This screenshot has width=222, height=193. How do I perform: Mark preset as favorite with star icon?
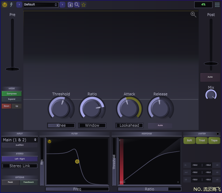(84, 5)
